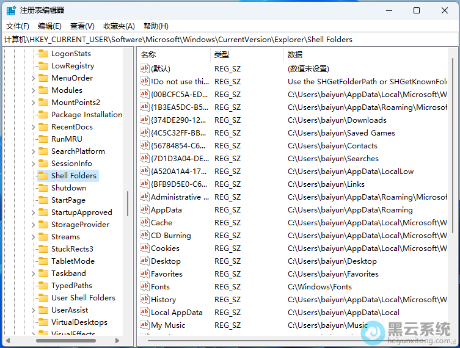This screenshot has height=348, width=460.
Task: Expand the StartupApproved tree node
Action: pos(34,212)
